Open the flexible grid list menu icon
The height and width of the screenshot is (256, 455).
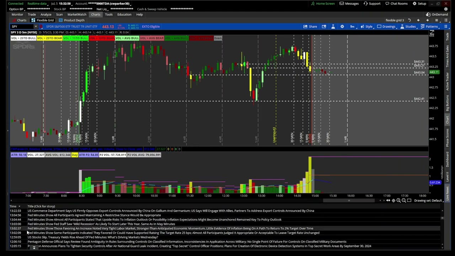pyautogui.click(x=446, y=20)
